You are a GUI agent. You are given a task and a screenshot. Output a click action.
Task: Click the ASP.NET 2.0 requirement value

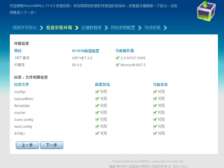[82, 58]
